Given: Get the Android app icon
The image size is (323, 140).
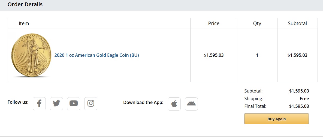Looking at the screenshot, I should [x=191, y=104].
